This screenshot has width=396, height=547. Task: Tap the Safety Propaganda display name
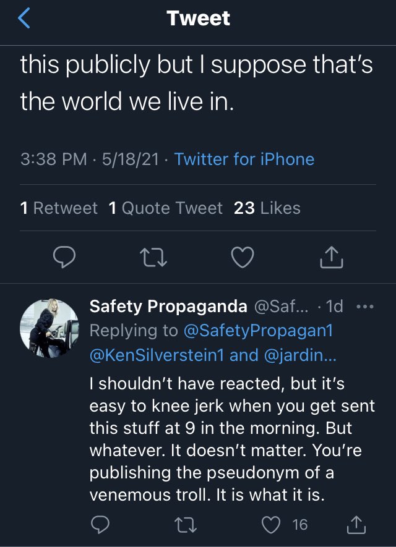[x=168, y=307]
